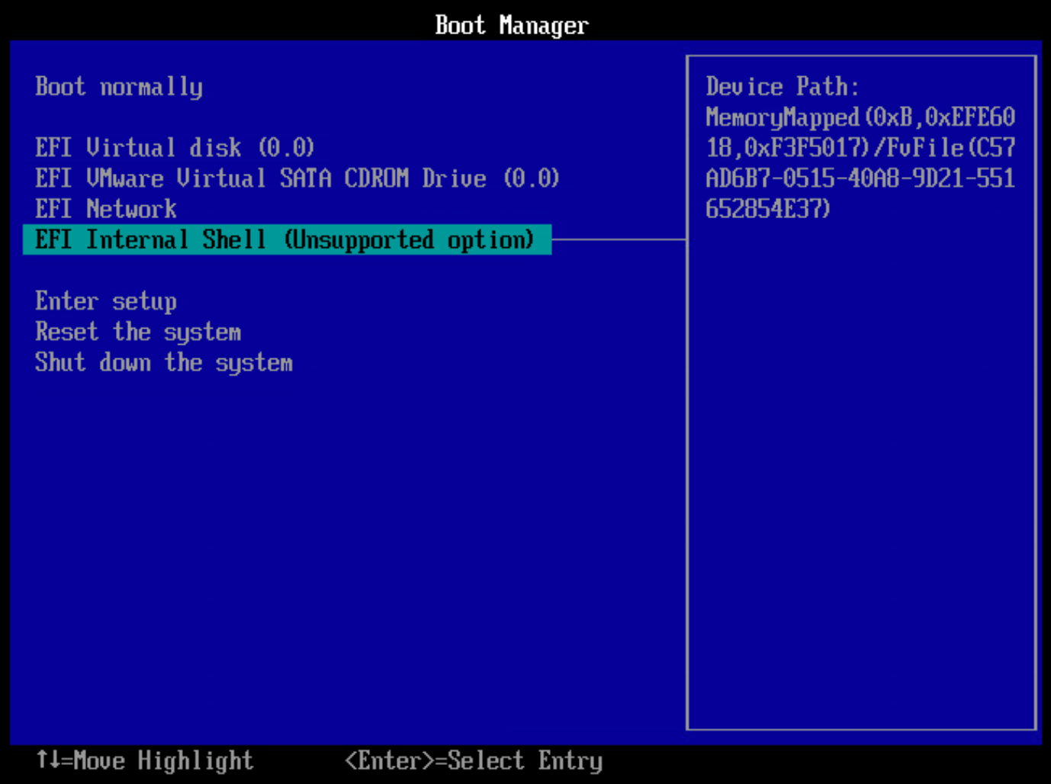Click the MemoryMapped device path value
Viewport: 1051px width, 784px height.
(860, 163)
